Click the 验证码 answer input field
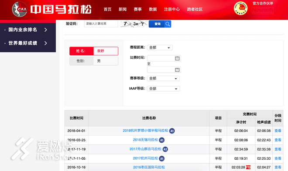 pyautogui.click(x=101, y=23)
